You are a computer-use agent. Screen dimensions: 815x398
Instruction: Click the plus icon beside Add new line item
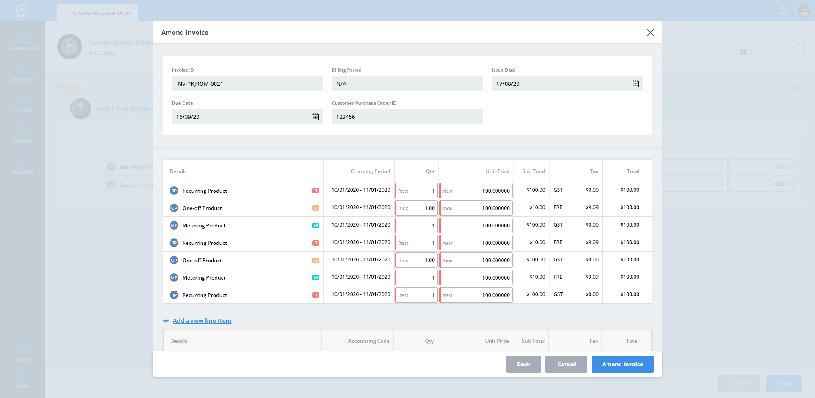point(166,321)
